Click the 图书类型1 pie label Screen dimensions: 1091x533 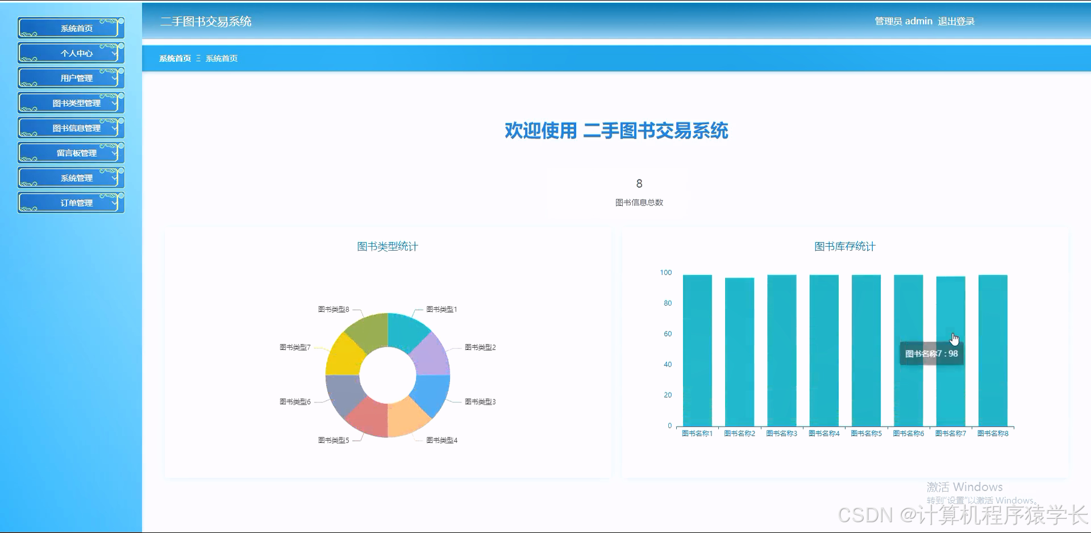pos(442,309)
